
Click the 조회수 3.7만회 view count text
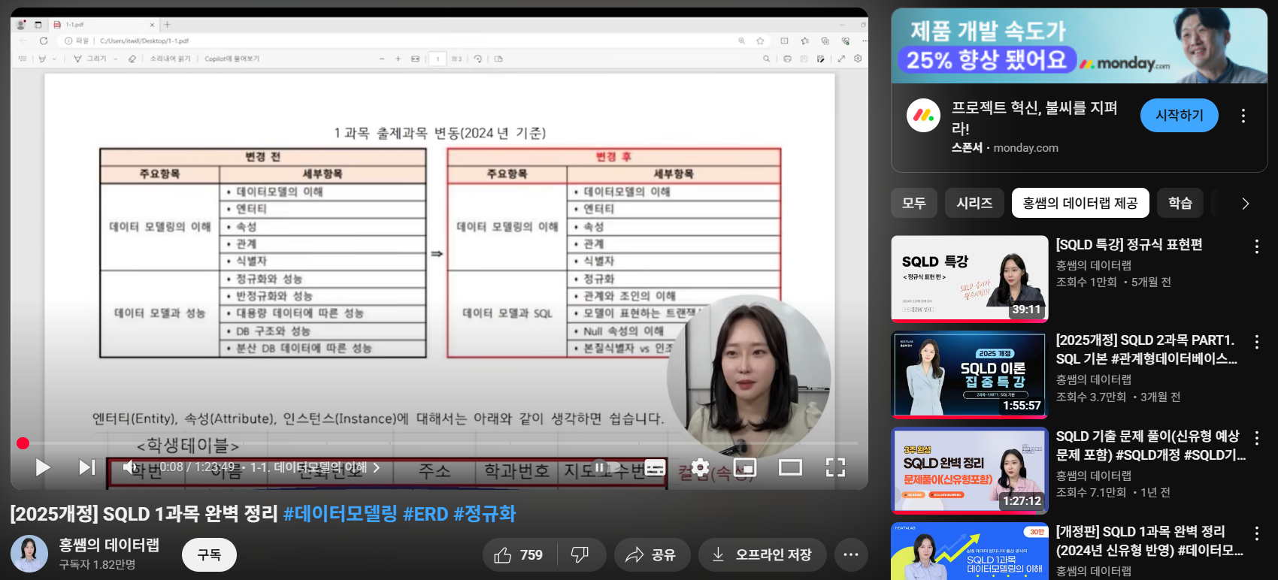[x=1091, y=397]
